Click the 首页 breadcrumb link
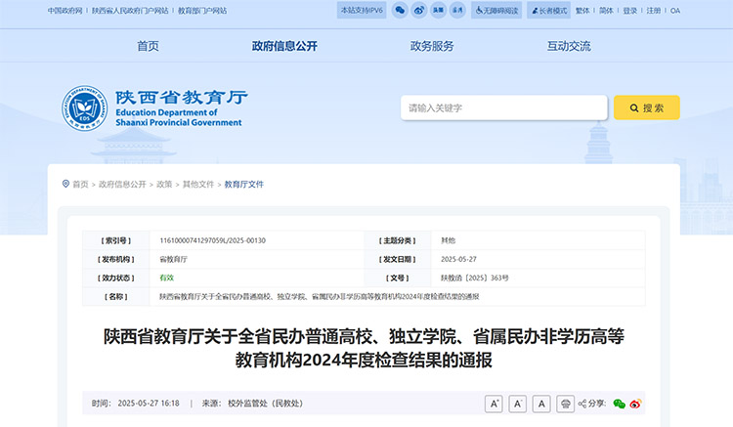The width and height of the screenshot is (733, 427). coord(80,184)
